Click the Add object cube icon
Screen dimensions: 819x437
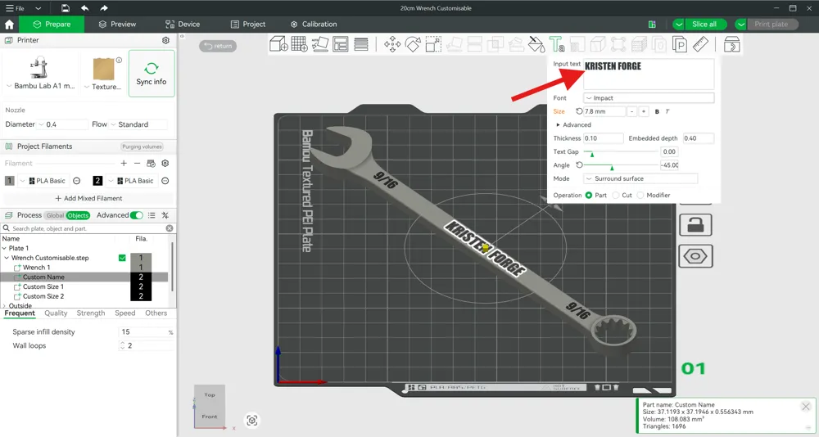[278, 44]
